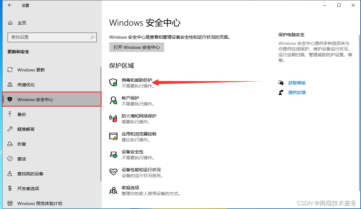
Task: Click the shield icon for Windows 安全中心
Action: pos(10,99)
